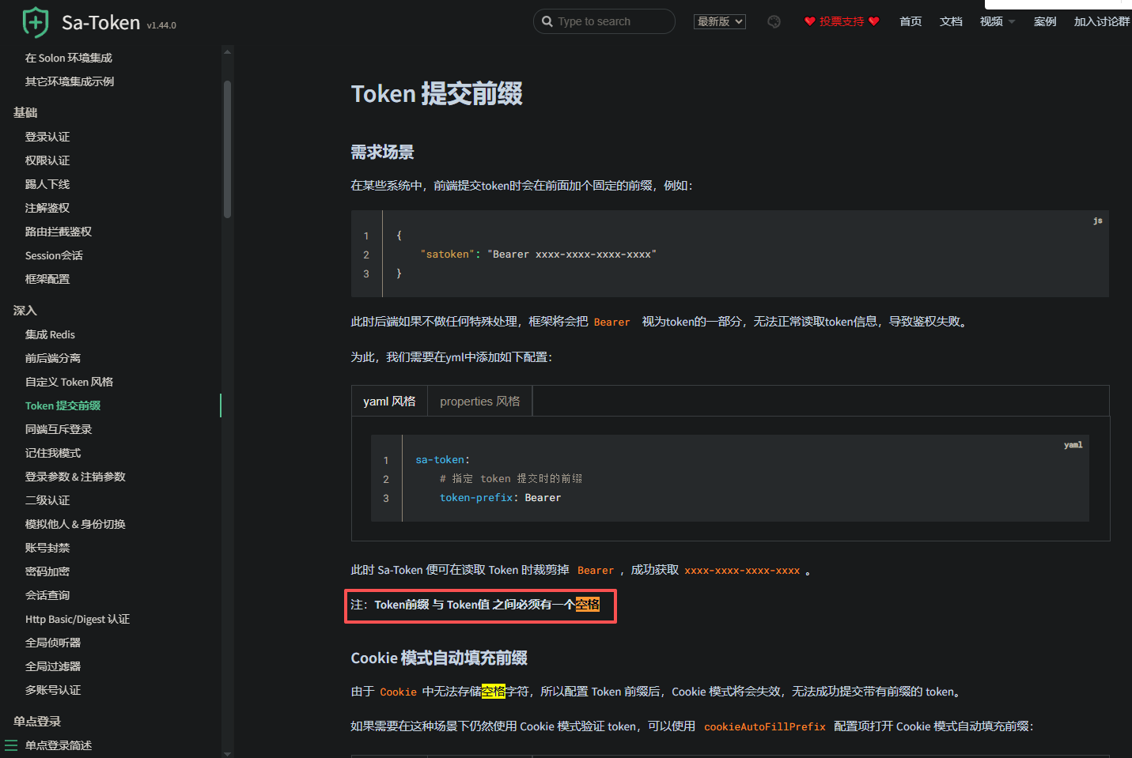This screenshot has height=758, width=1132.
Task: Toggle sidebar with green hamburger icon
Action: tap(11, 745)
